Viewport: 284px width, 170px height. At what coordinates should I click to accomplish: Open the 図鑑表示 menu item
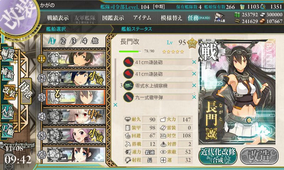113,18
